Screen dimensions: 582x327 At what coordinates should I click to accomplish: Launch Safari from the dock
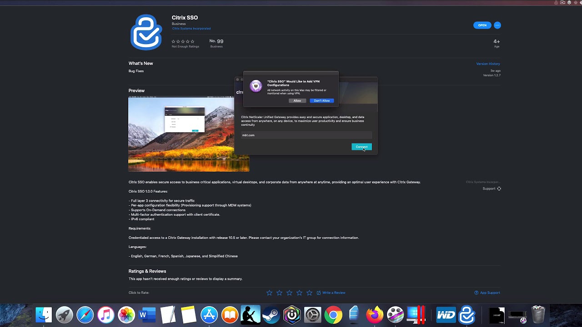point(85,315)
